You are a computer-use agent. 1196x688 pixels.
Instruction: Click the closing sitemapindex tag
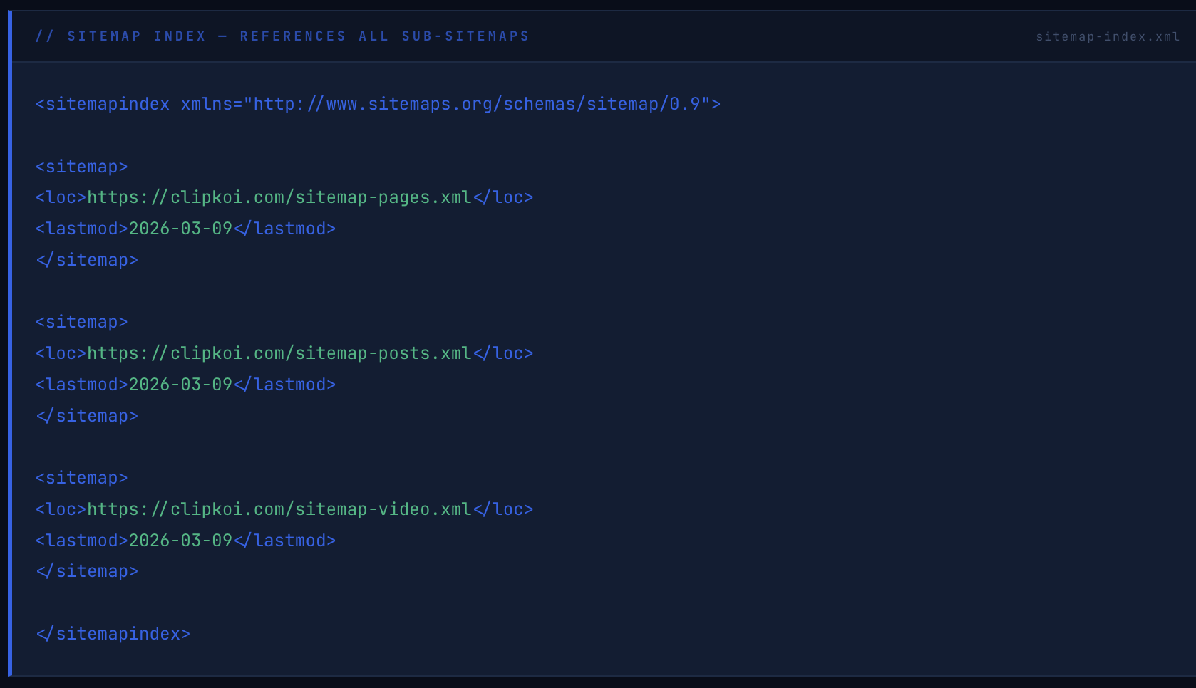point(112,633)
